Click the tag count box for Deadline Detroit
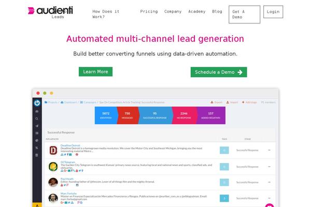 tap(224, 151)
